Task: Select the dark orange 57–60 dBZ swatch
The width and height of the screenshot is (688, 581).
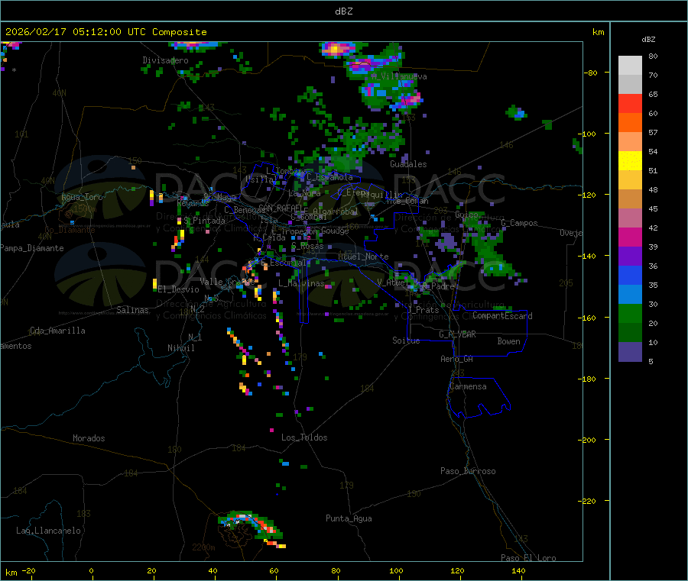Action: 630,123
